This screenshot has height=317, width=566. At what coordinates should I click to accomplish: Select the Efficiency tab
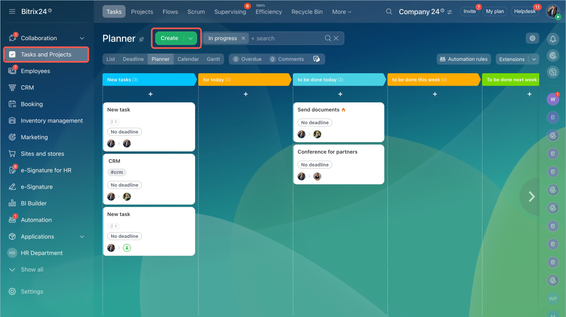point(268,12)
